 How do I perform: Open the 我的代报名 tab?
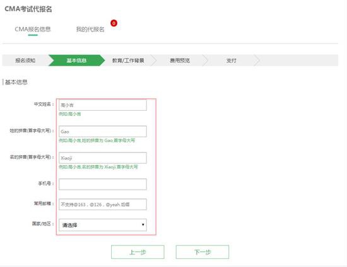click(90, 29)
